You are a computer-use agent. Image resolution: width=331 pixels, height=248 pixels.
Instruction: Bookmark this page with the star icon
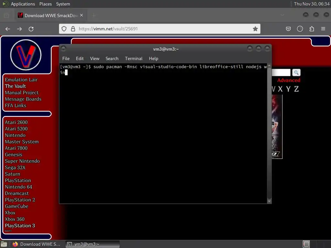coord(255,29)
